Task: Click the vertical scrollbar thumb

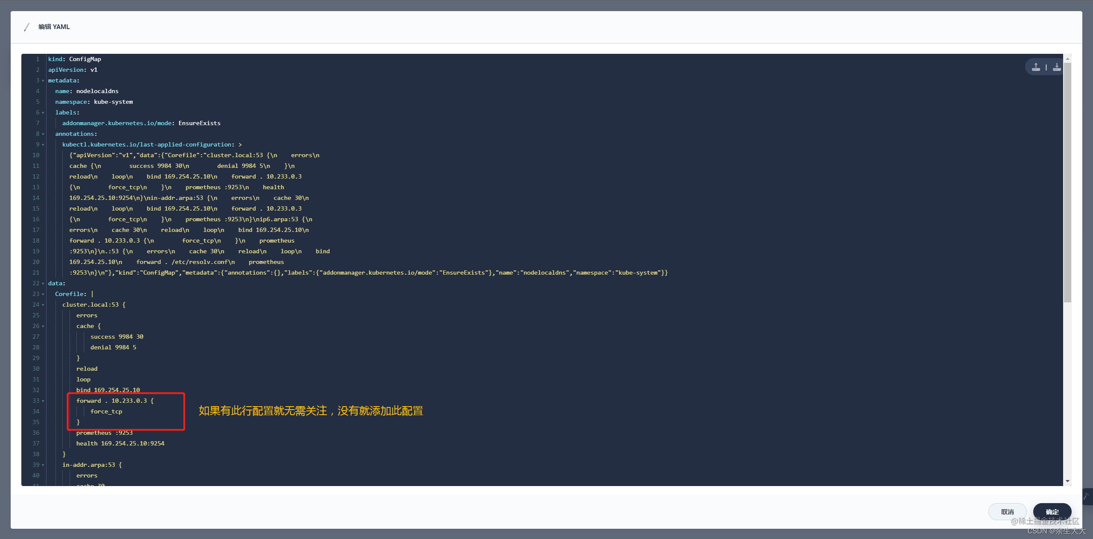Action: [1067, 183]
